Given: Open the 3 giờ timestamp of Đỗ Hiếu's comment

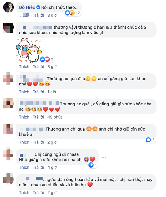Looking at the screenshot, I should point(52,15).
